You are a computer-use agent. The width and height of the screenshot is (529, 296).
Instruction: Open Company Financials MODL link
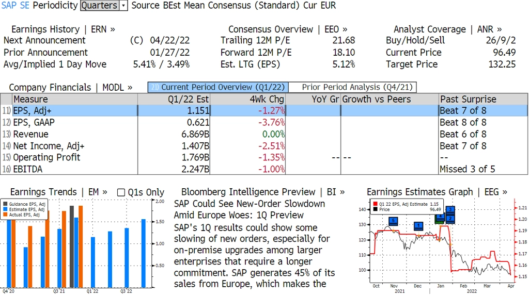click(x=70, y=87)
